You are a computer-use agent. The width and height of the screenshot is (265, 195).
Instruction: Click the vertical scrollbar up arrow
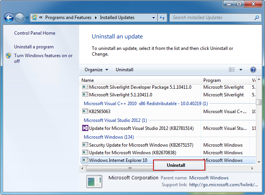pos(259,80)
